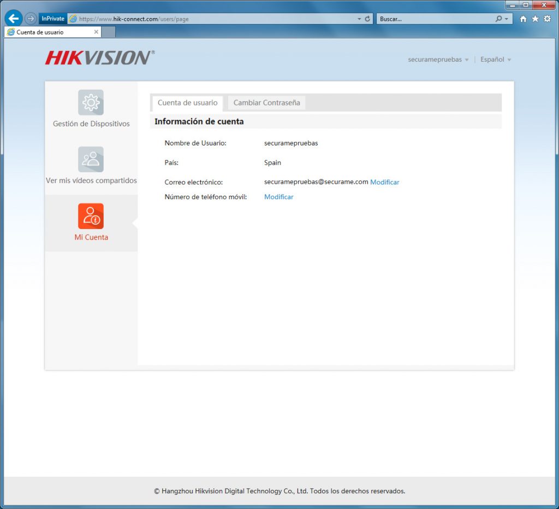The image size is (559, 509).
Task: Click the Hangzhou Hikvision copyright footer text
Action: (x=279, y=491)
